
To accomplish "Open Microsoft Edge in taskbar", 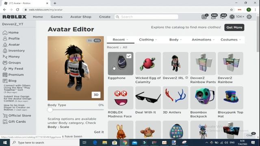I will pos(95,142).
